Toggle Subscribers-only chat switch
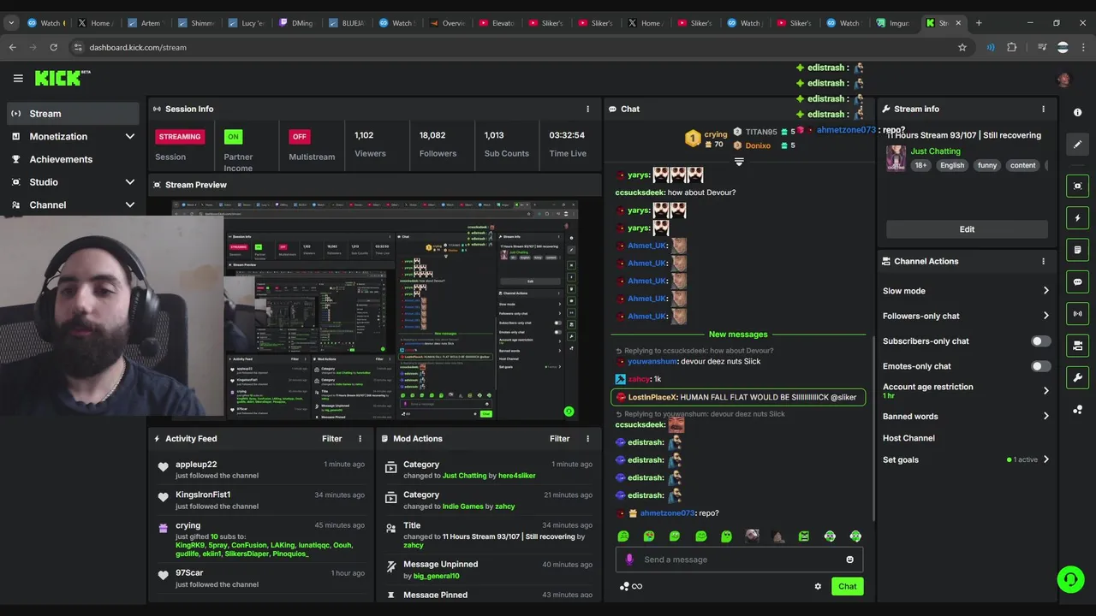1096x616 pixels. click(x=1040, y=341)
